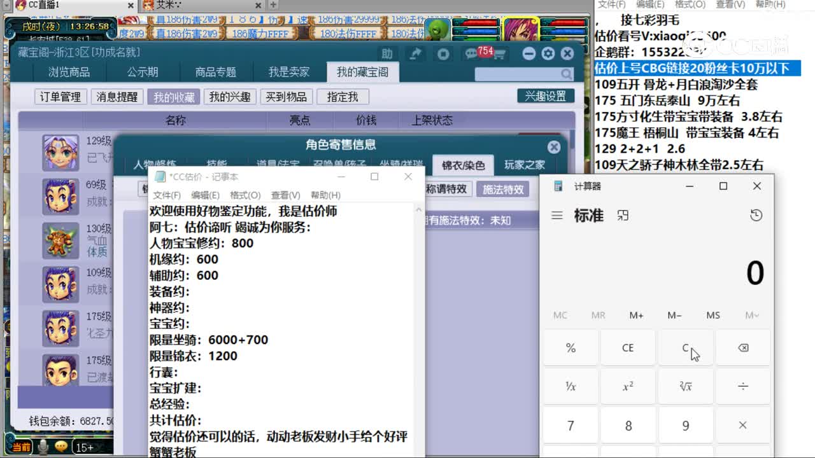Click the backspace key in Calculator

(x=743, y=348)
